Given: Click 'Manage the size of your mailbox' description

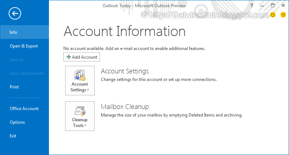Looking at the screenshot, I should [x=172, y=115].
